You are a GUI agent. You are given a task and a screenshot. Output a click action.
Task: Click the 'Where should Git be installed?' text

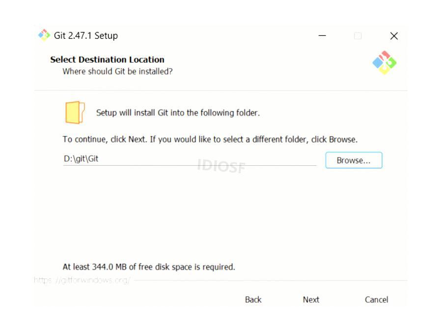pyautogui.click(x=117, y=72)
